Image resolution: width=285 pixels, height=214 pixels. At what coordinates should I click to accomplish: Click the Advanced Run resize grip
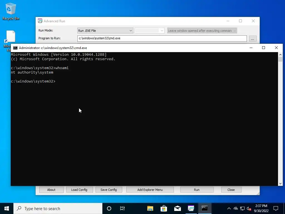point(258,194)
